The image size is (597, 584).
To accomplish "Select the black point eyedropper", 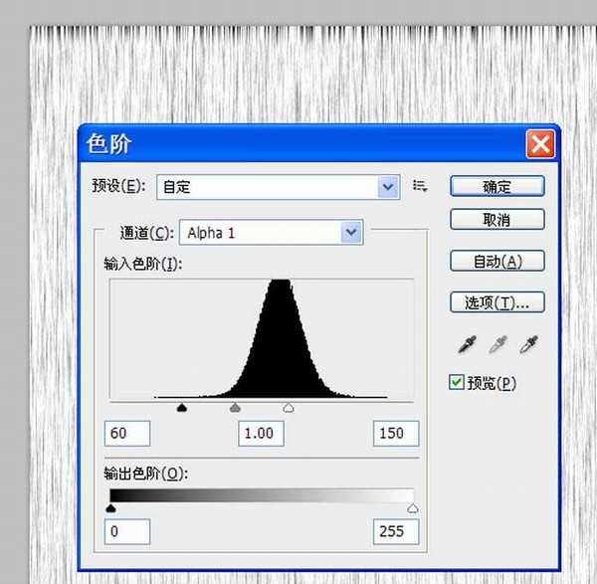I will [x=468, y=344].
